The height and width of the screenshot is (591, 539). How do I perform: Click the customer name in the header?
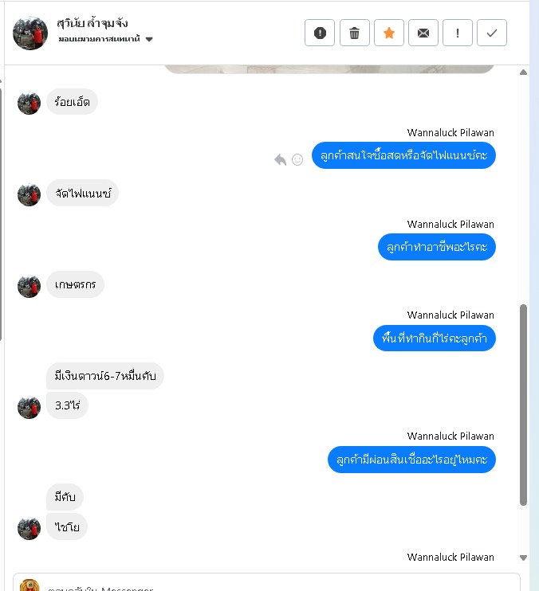(x=92, y=23)
